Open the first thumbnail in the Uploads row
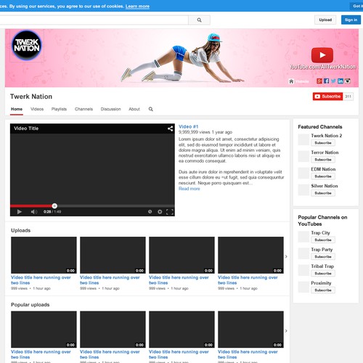This screenshot has height=363, width=363. pyautogui.click(x=44, y=255)
